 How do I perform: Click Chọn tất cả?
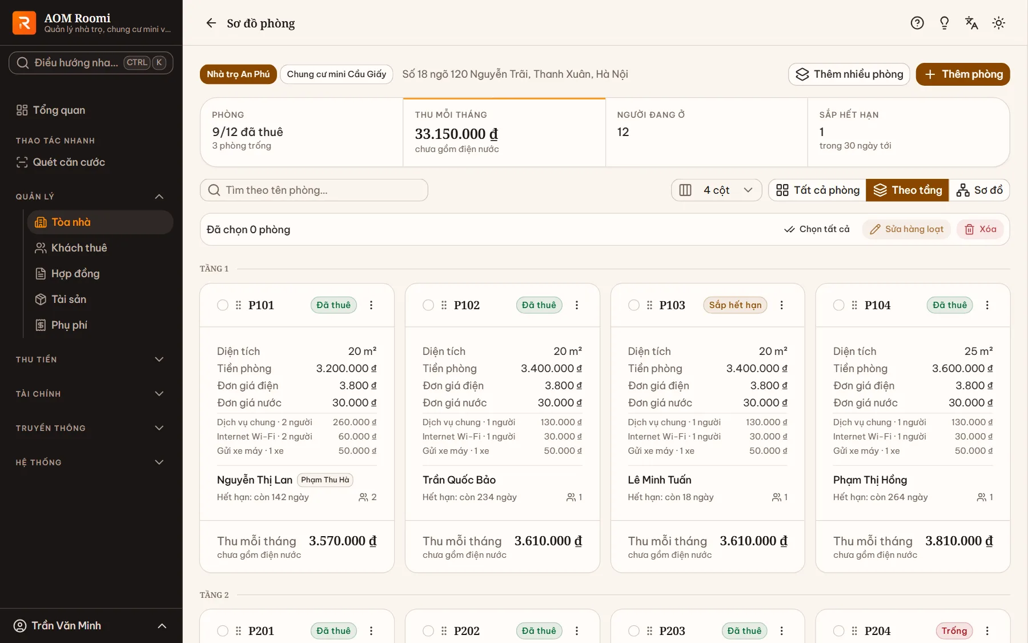tap(817, 229)
